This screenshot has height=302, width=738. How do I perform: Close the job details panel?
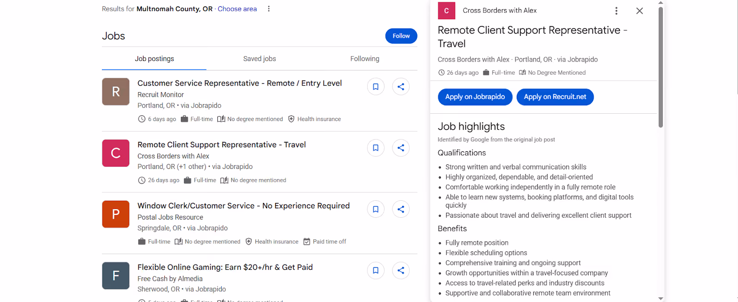click(639, 11)
